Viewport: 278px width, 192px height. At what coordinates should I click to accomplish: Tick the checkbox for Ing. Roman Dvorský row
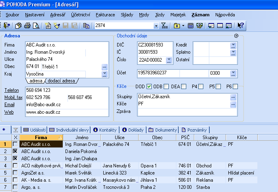15,144
